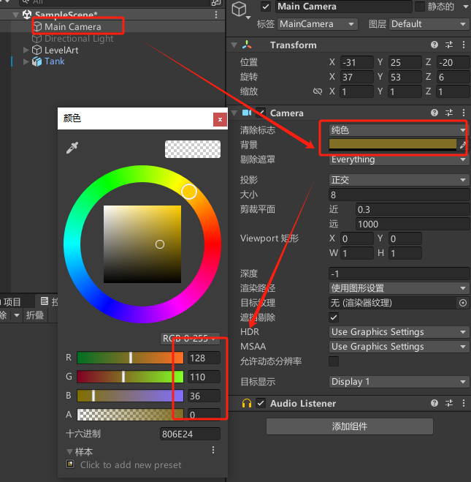Open Transform component help icon
The width and height of the screenshot is (471, 482).
[x=434, y=45]
